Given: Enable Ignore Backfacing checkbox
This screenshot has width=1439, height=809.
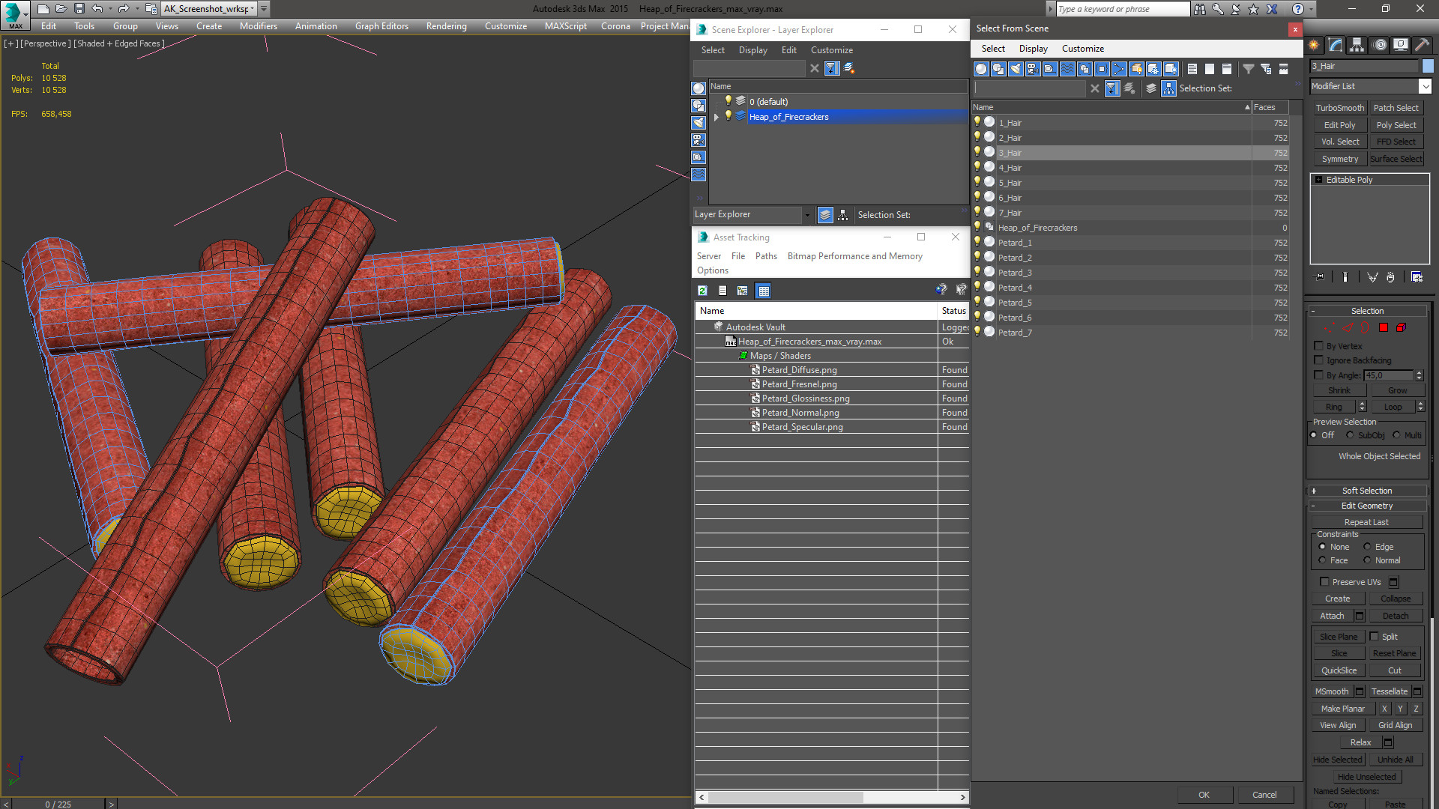Looking at the screenshot, I should point(1319,360).
